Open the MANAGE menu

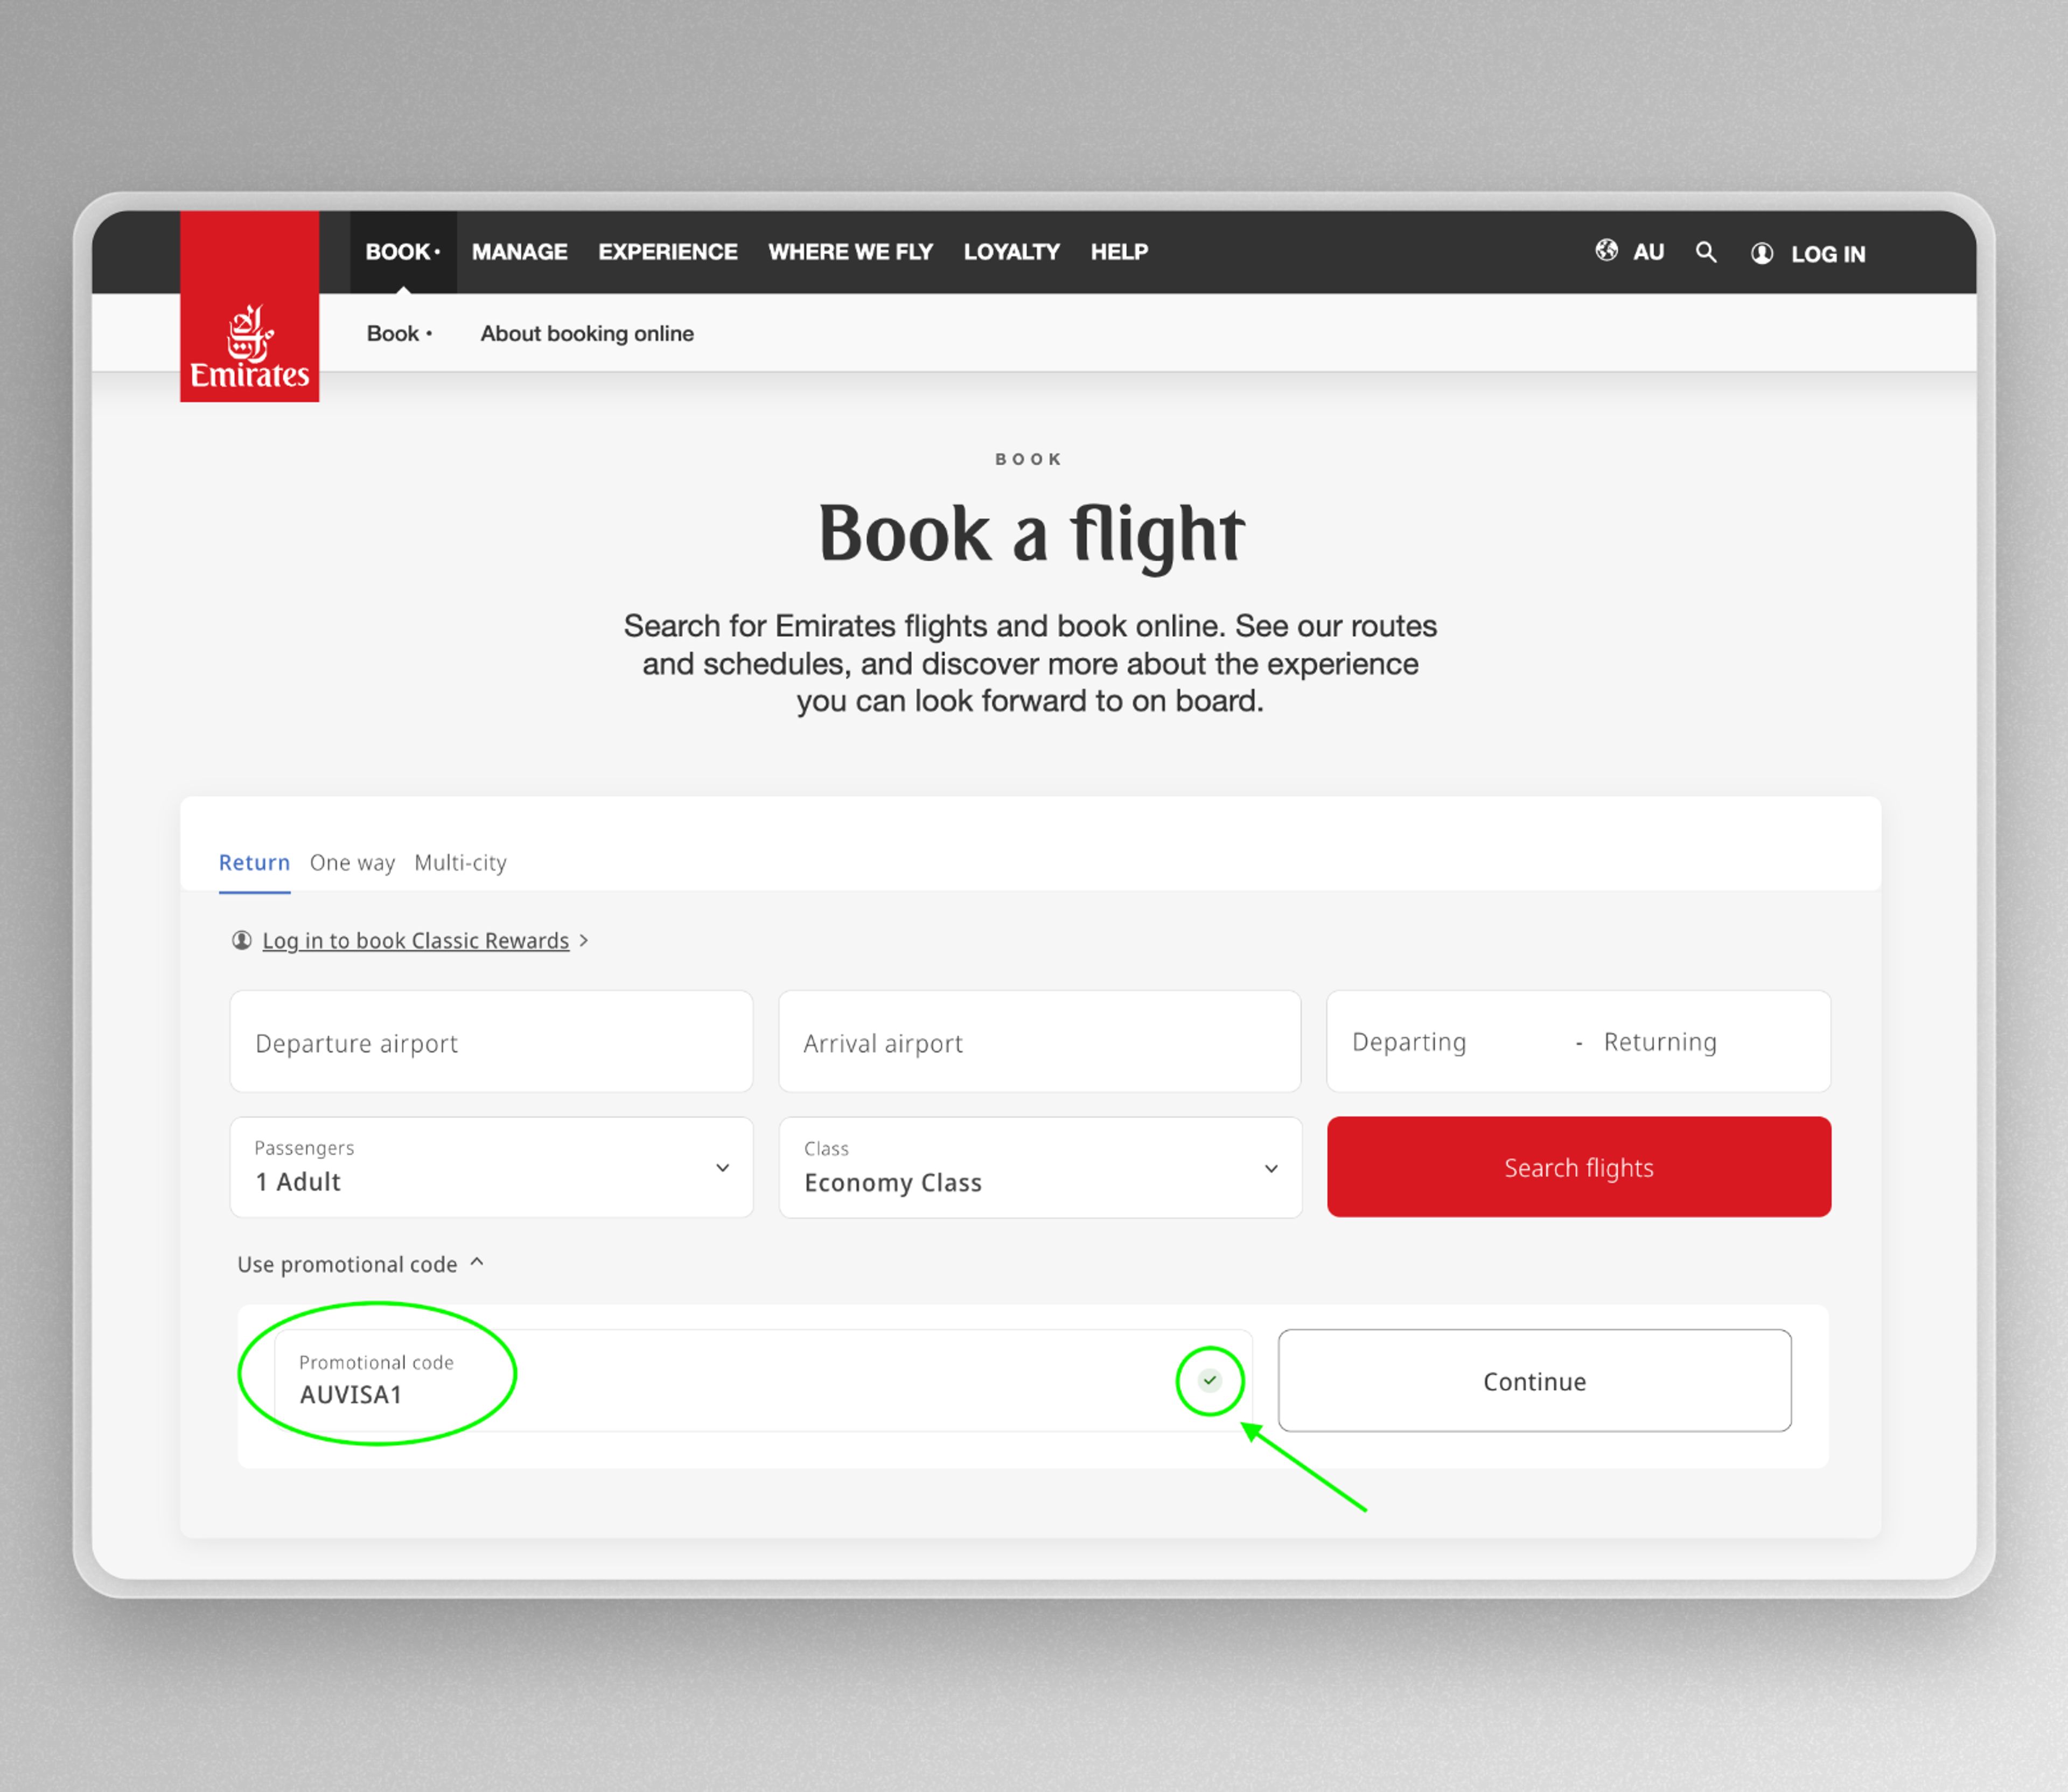(x=519, y=252)
